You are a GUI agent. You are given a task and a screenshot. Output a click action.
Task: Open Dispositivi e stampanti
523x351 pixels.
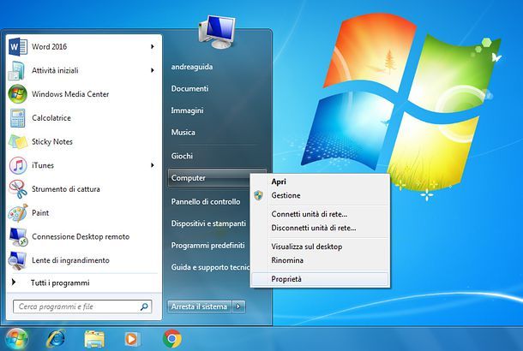pyautogui.click(x=208, y=223)
